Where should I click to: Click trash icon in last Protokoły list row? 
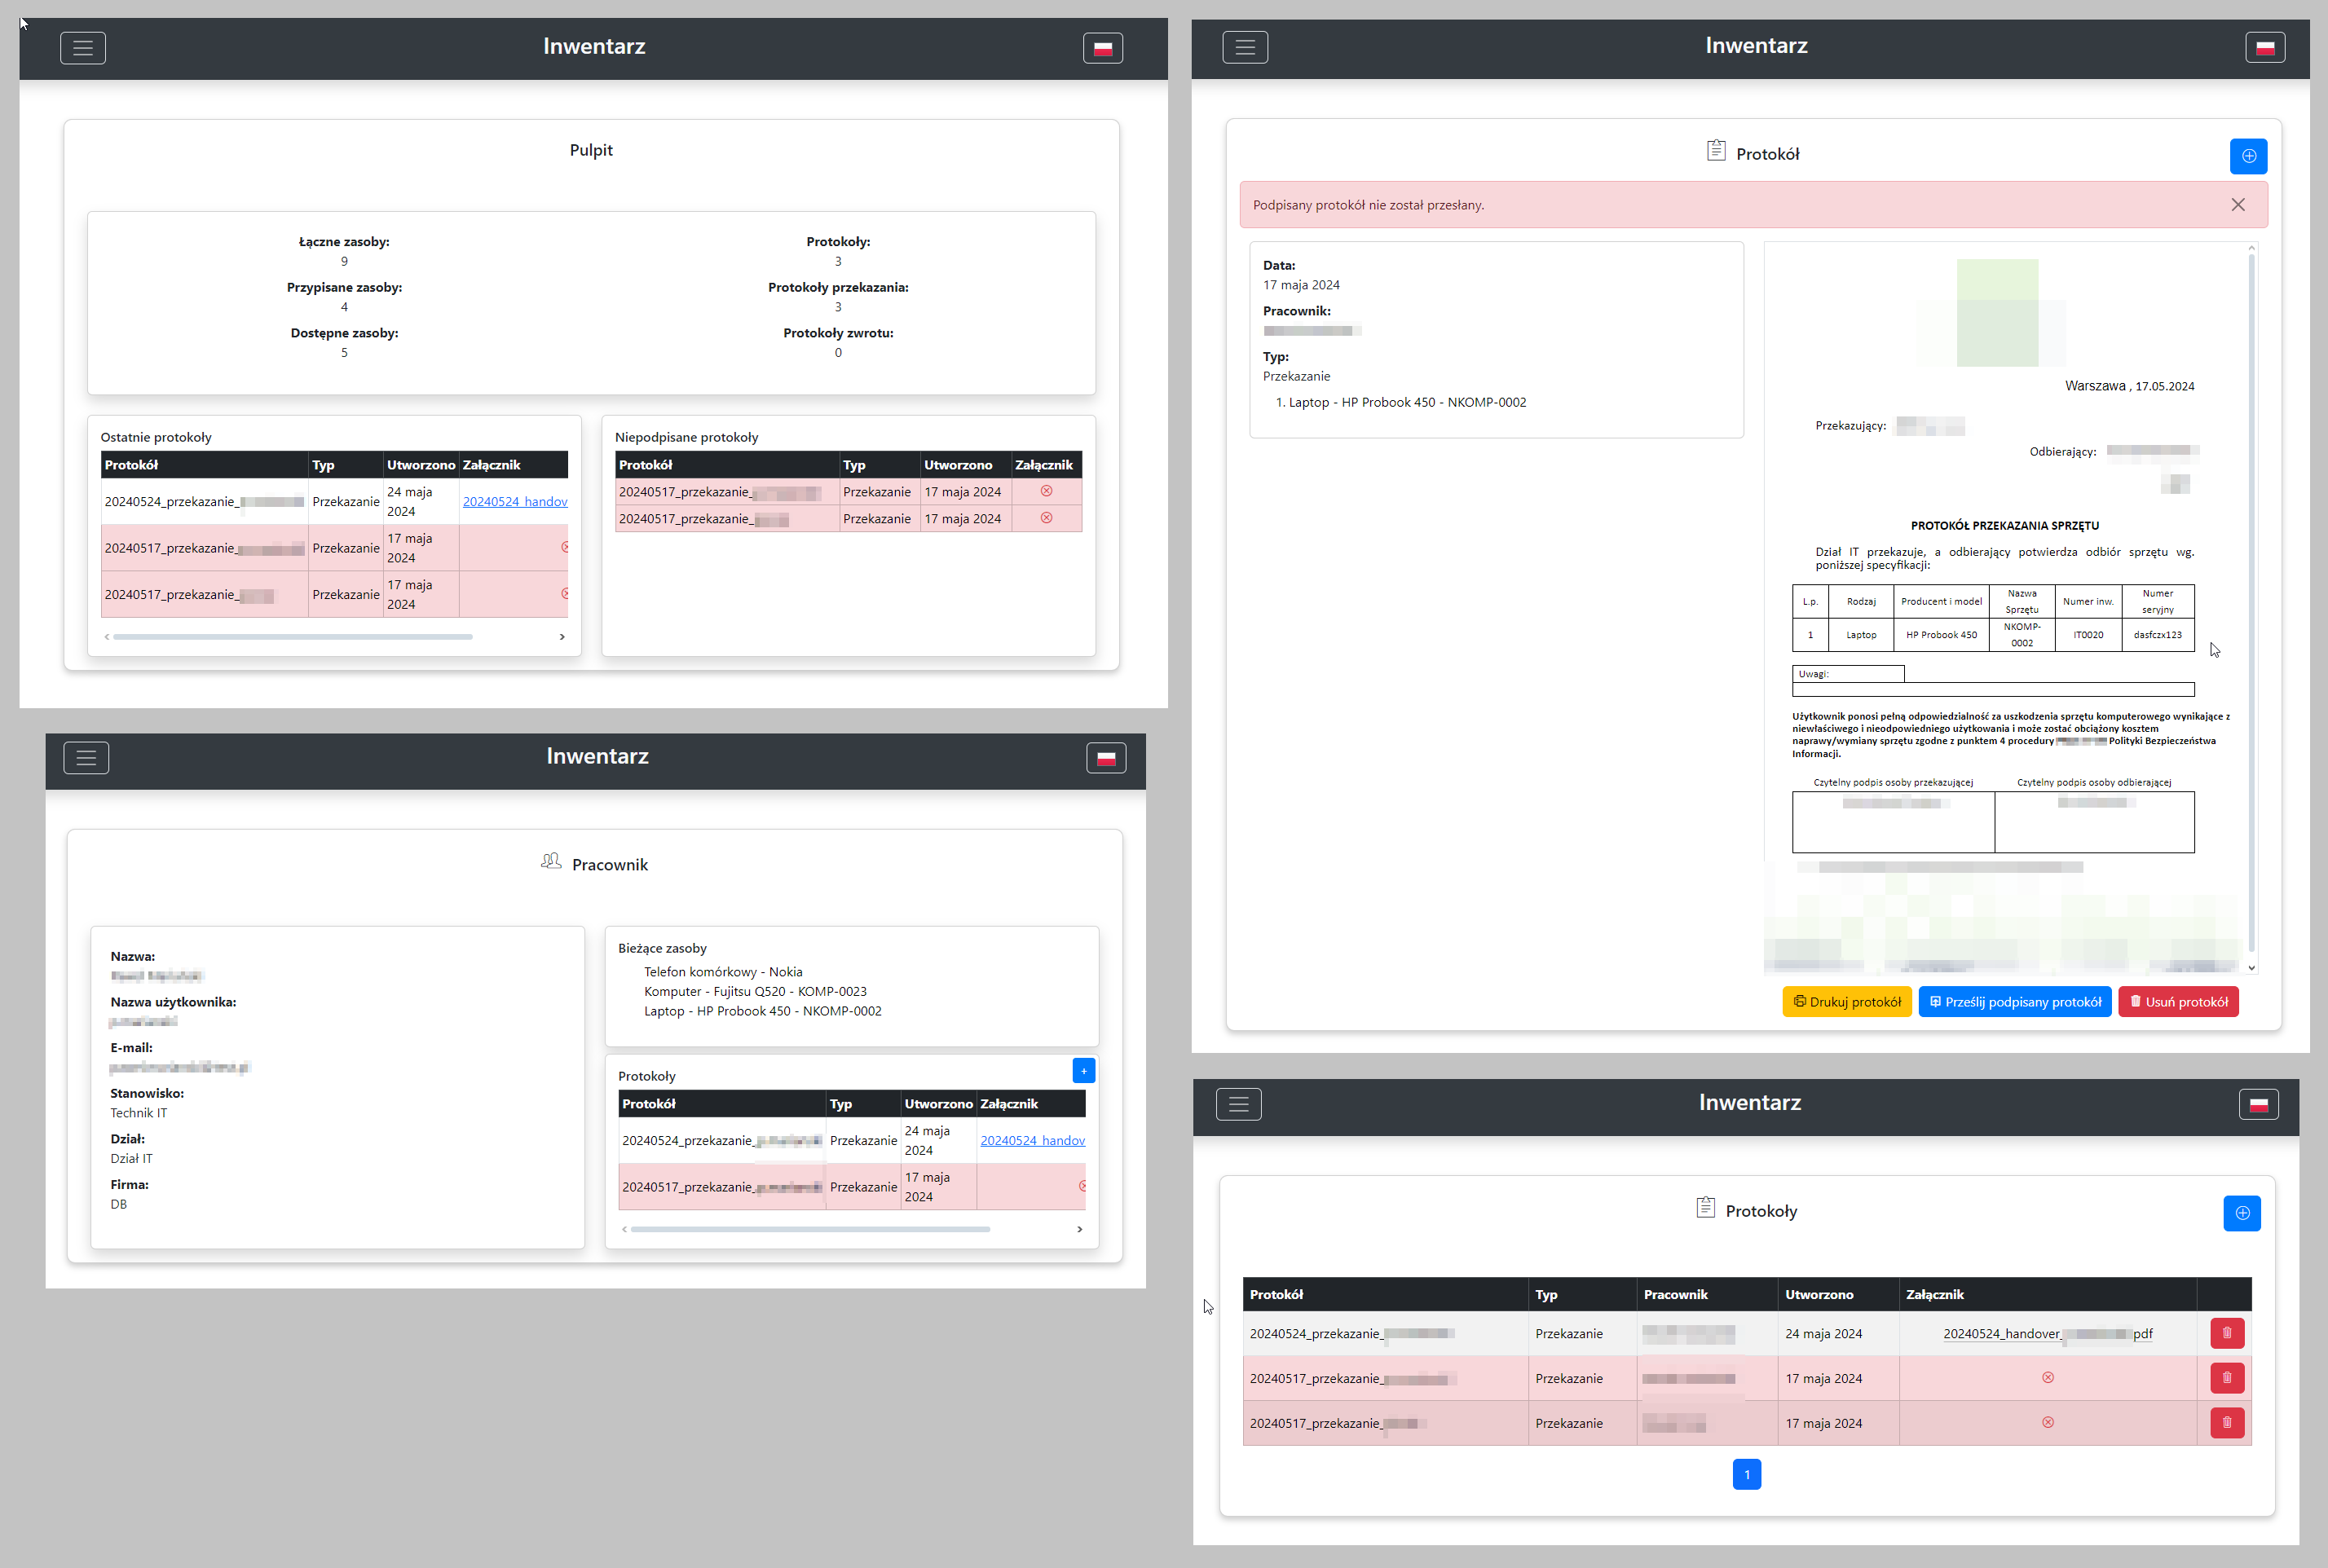click(x=2227, y=1423)
